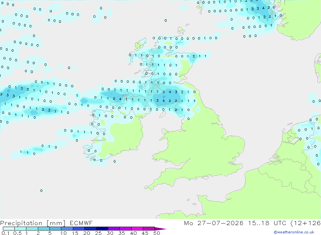Image resolution: width=321 pixels, height=235 pixels.
Task: Click the legend label '35'
Action: (x=122, y=233)
